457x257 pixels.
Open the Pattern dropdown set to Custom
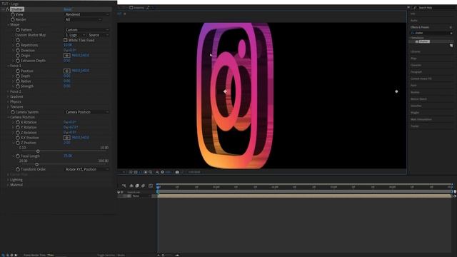(x=87, y=30)
